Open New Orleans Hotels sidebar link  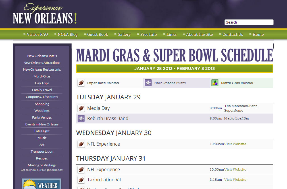pos(42,56)
